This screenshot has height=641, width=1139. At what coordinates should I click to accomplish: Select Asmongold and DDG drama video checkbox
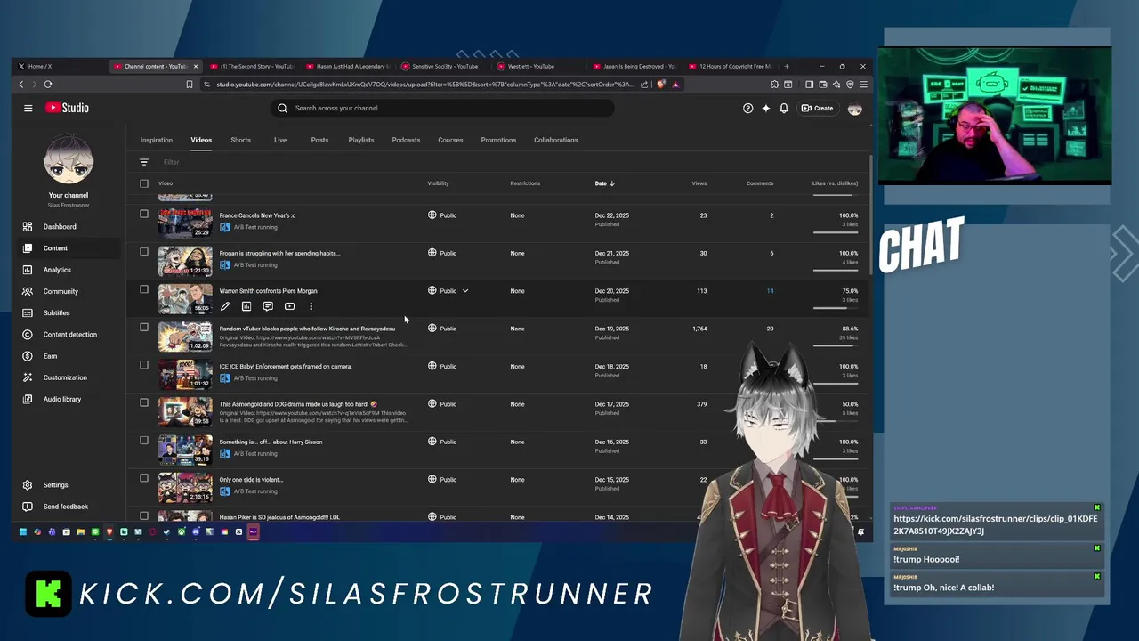(144, 402)
